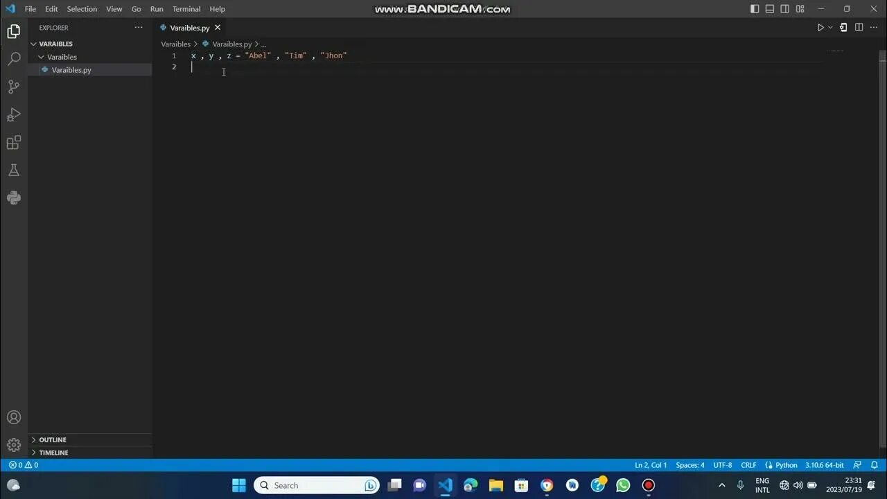Viewport: 887px width, 499px height.
Task: Open the Source Control view
Action: click(x=14, y=87)
